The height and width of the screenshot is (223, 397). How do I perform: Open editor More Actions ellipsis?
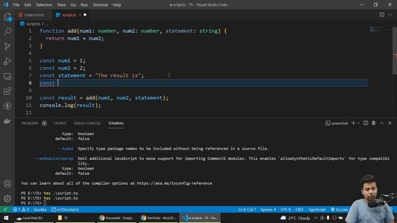(x=390, y=15)
